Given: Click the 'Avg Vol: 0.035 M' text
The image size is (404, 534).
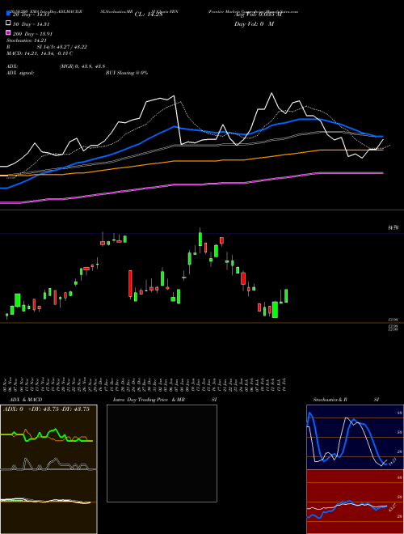Looking at the screenshot, I should [x=258, y=15].
